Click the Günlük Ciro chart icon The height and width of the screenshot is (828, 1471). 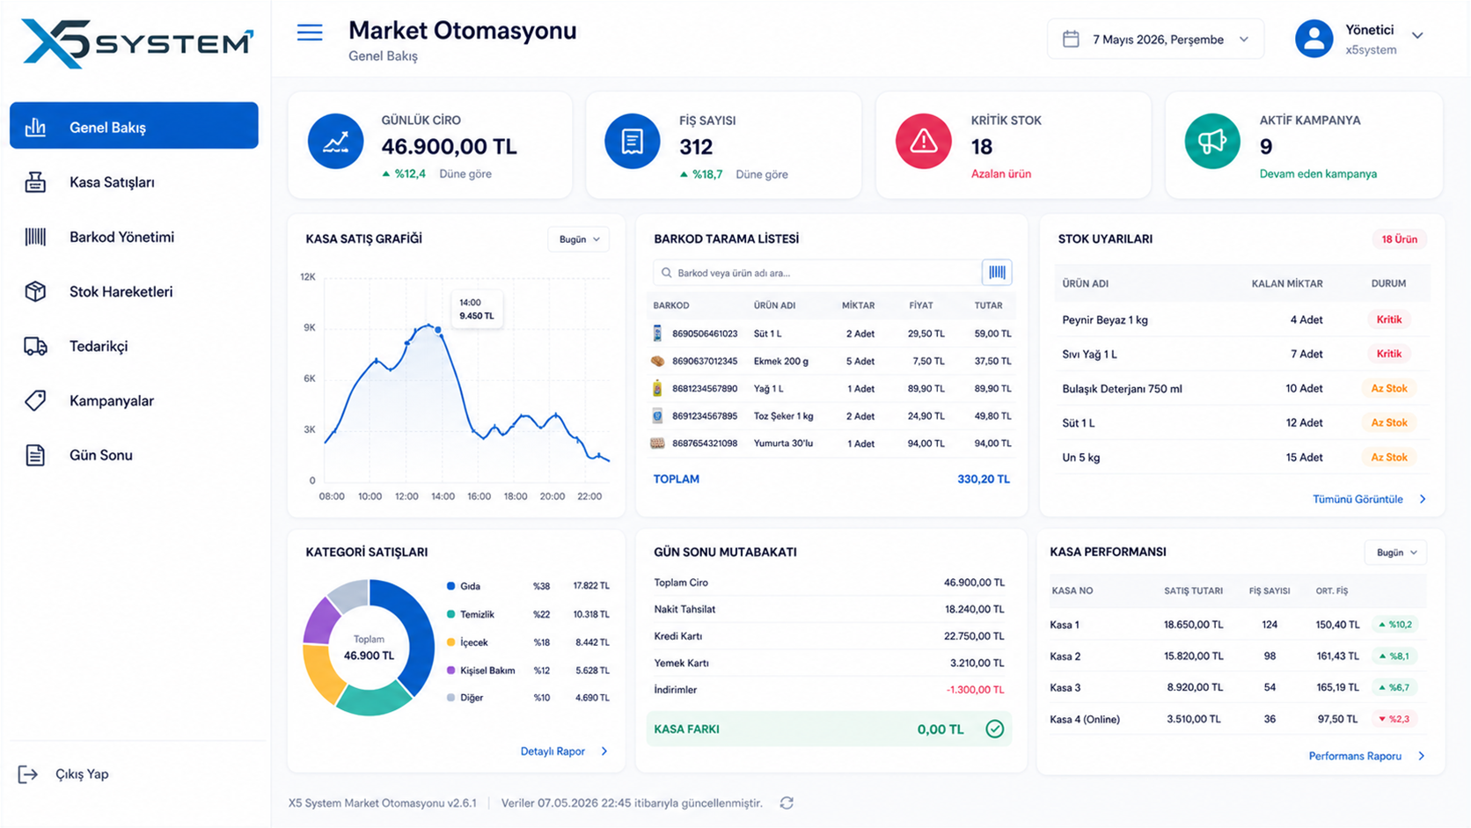pyautogui.click(x=336, y=142)
